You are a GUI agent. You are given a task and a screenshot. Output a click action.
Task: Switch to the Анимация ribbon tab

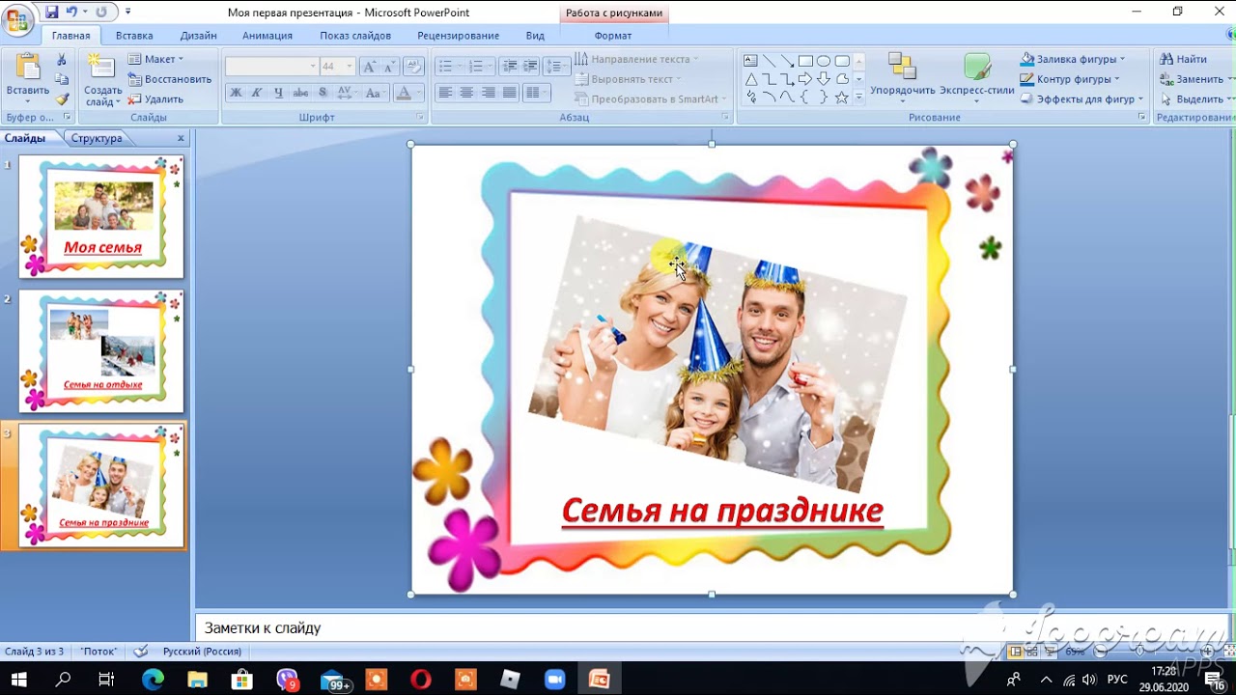267,36
